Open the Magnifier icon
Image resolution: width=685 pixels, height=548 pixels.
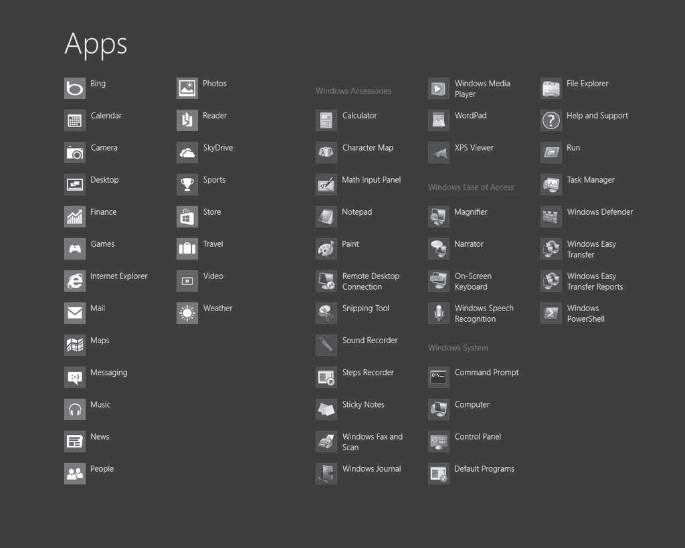click(439, 217)
